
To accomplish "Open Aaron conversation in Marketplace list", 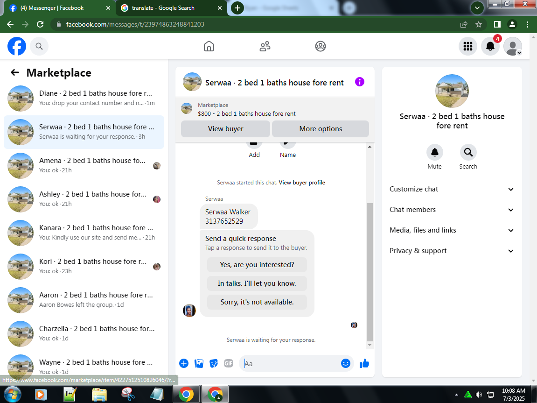I will coord(84,300).
